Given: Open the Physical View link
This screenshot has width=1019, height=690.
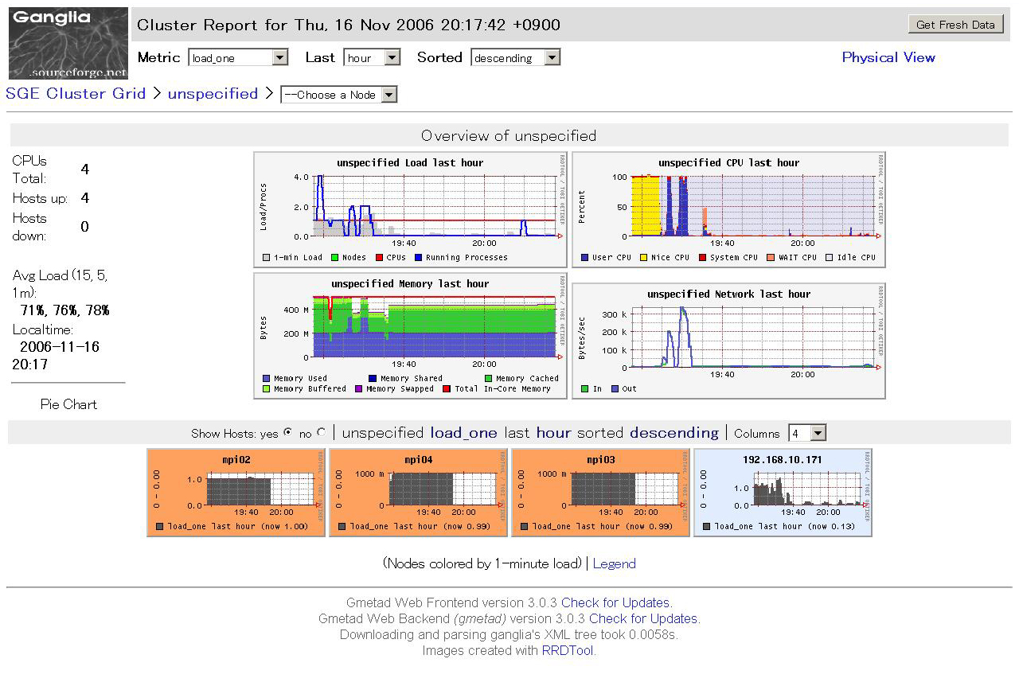Looking at the screenshot, I should click(888, 57).
